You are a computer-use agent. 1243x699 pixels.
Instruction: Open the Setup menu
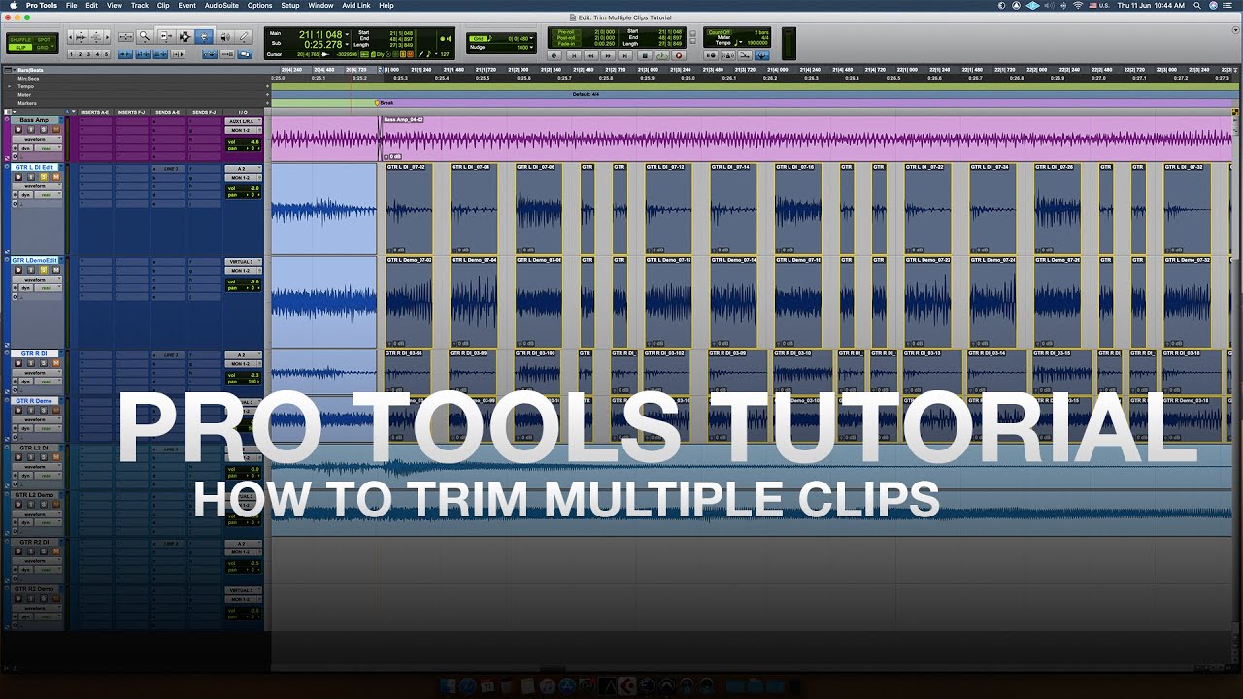coord(289,5)
